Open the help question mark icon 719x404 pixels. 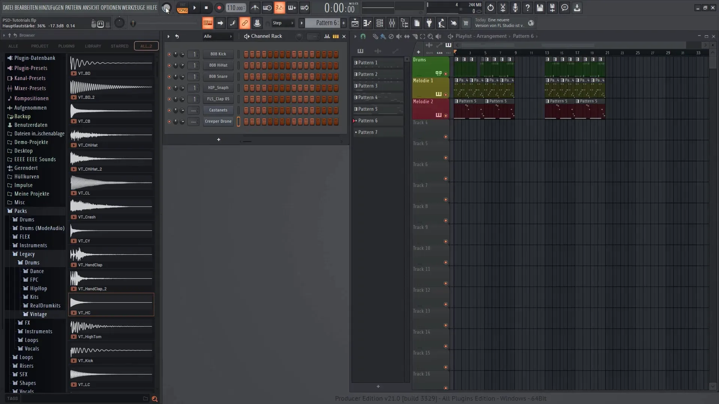[527, 8]
